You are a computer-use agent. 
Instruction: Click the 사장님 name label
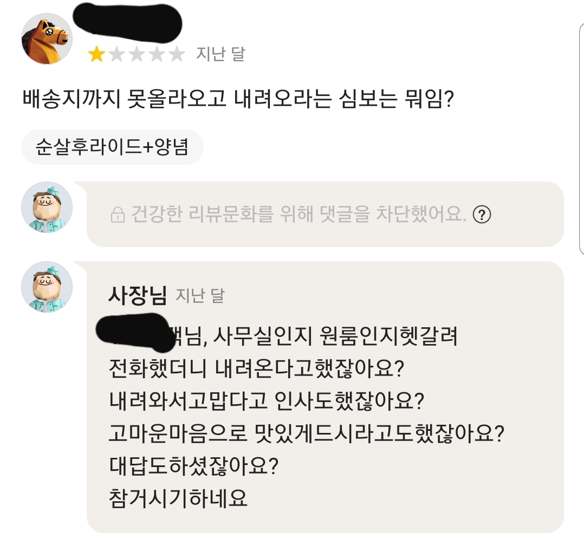pos(138,295)
